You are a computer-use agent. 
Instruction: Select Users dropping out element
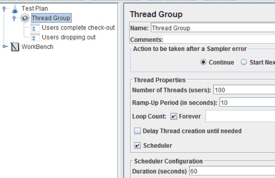tap(68, 37)
